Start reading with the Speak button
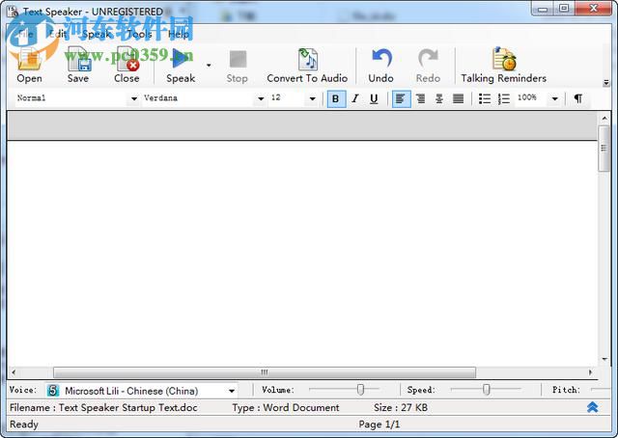Viewport: 618px width, 438px height. click(x=181, y=65)
